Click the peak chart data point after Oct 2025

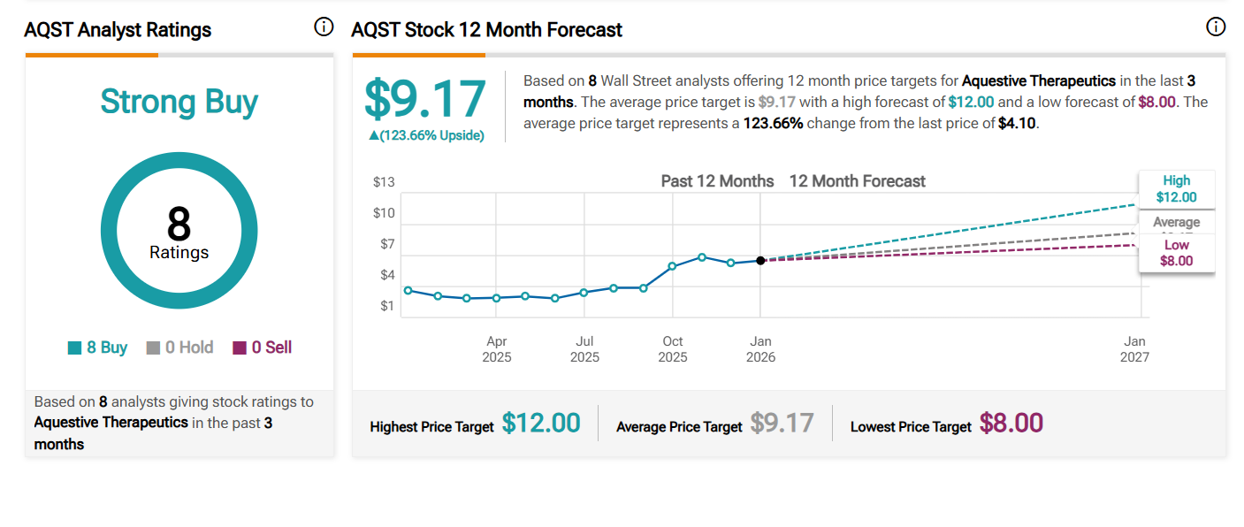[701, 257]
